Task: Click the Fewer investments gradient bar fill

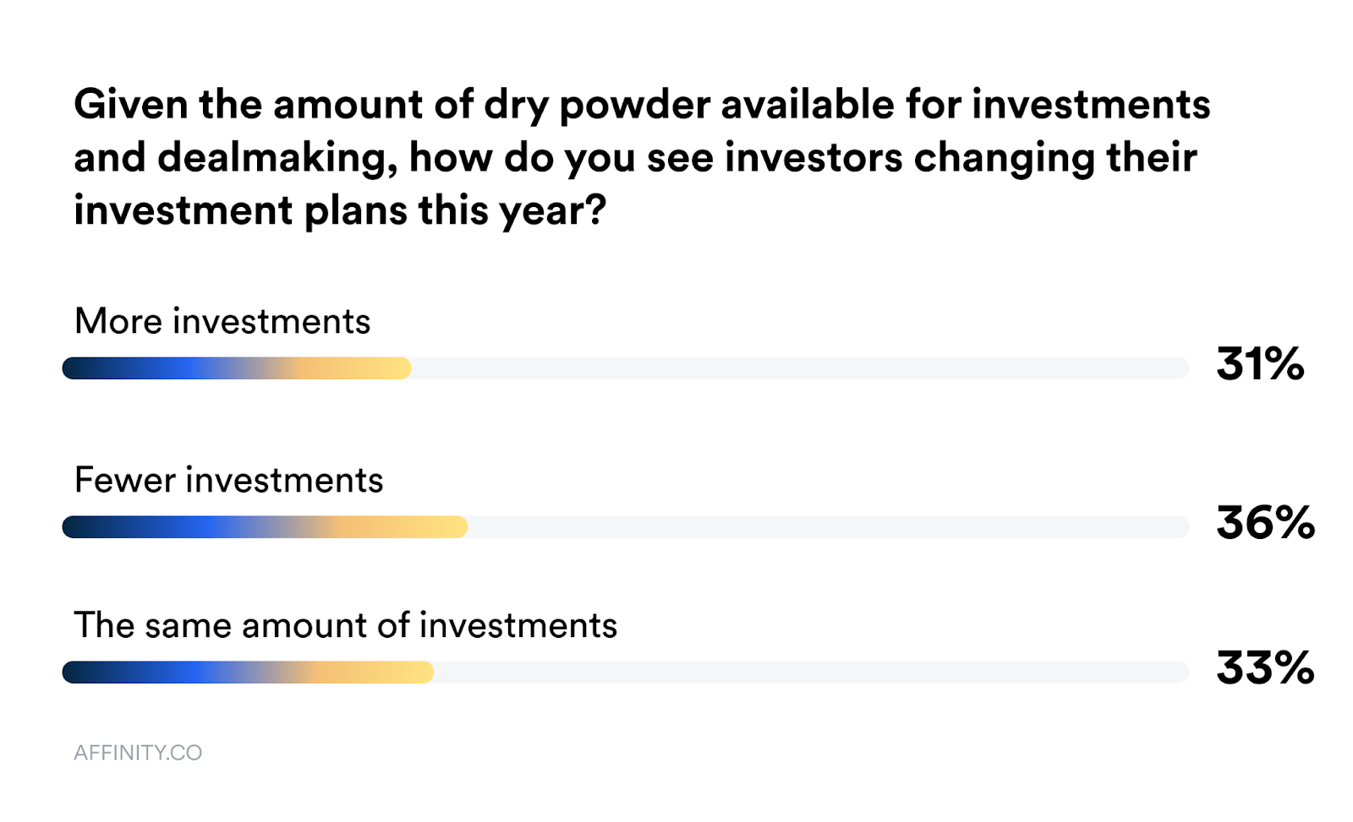Action: point(265,527)
